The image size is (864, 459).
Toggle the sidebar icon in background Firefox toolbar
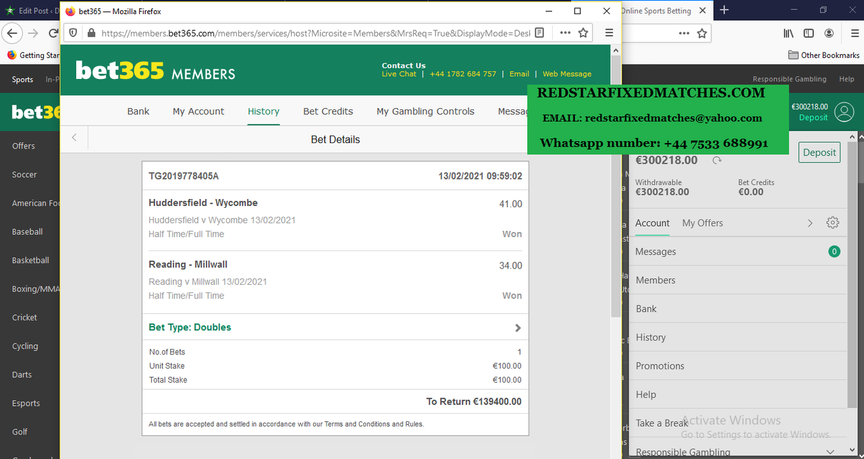(x=808, y=33)
